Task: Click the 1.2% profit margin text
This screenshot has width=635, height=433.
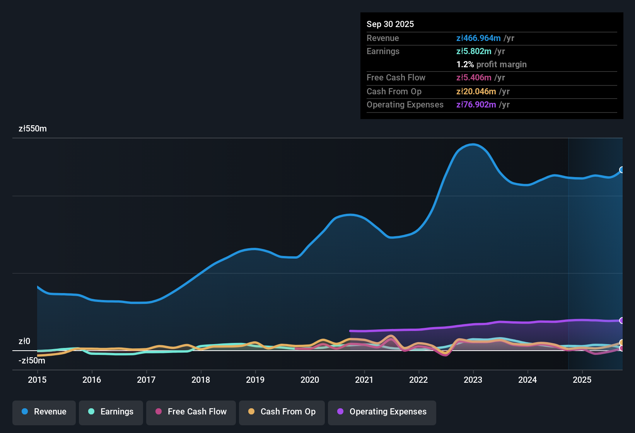Action: coord(491,65)
